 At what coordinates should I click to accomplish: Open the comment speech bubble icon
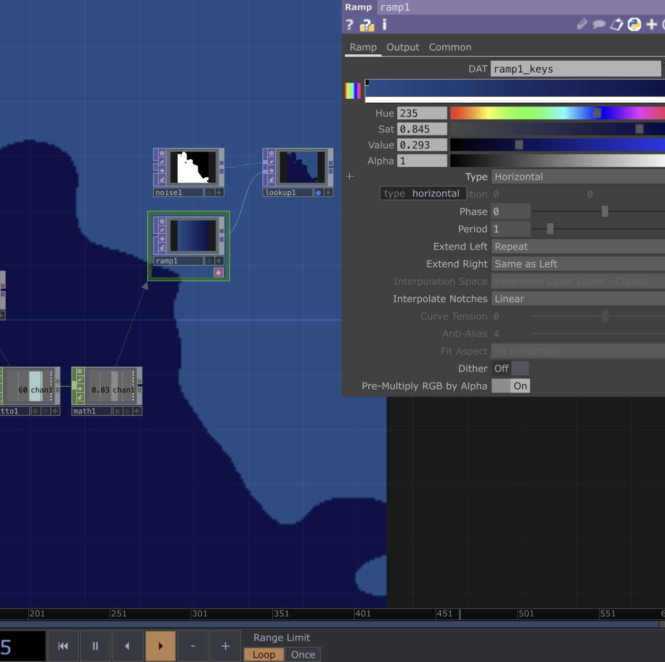pos(599,24)
